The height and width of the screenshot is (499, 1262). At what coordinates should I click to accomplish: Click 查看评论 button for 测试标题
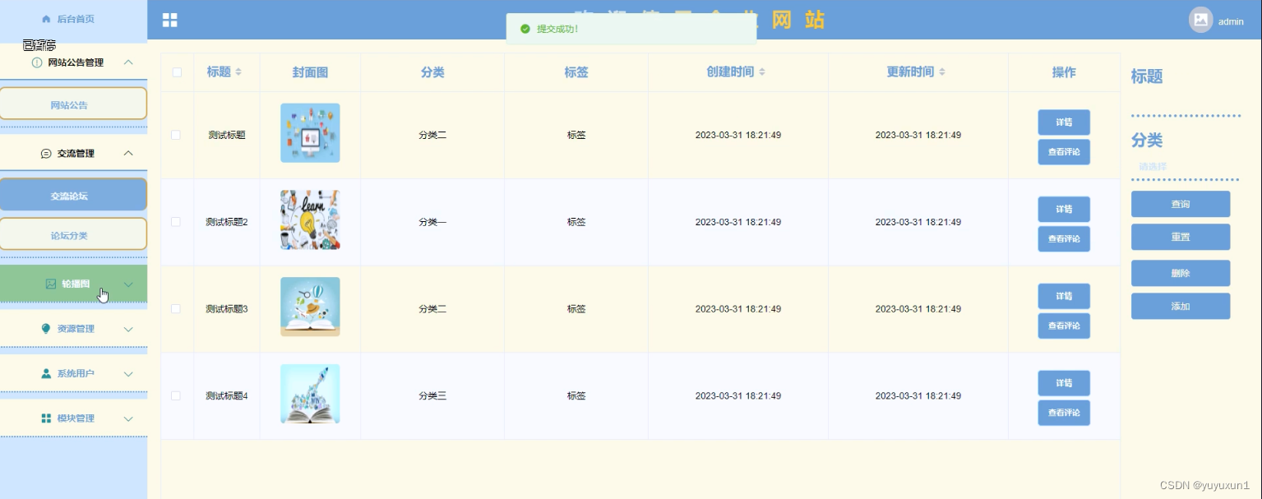(1064, 152)
